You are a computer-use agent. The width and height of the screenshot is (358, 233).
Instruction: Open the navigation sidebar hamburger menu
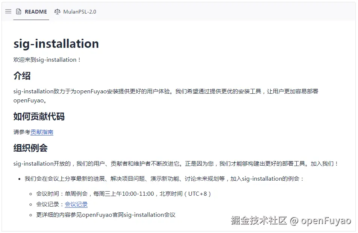coord(8,11)
